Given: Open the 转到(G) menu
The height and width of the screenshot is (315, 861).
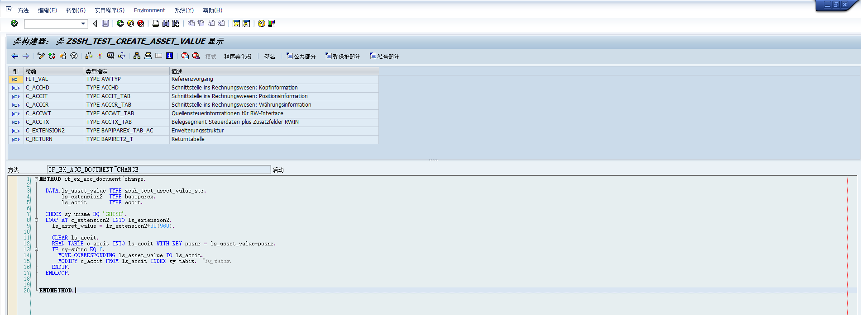Looking at the screenshot, I should (76, 10).
